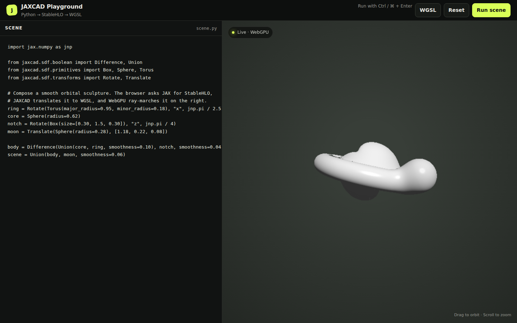The image size is (517, 323).
Task: Place cursor in 'core = Sphere(radius=0.62)' line
Action: (44, 116)
